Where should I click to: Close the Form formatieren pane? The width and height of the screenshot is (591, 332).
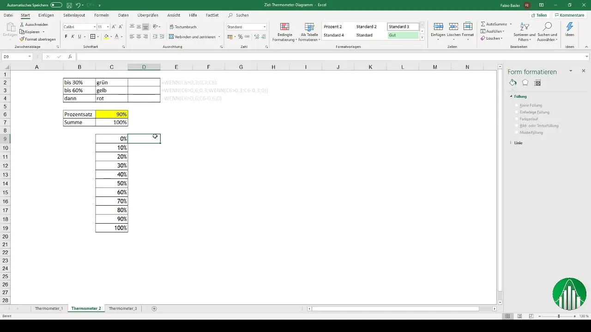point(584,71)
